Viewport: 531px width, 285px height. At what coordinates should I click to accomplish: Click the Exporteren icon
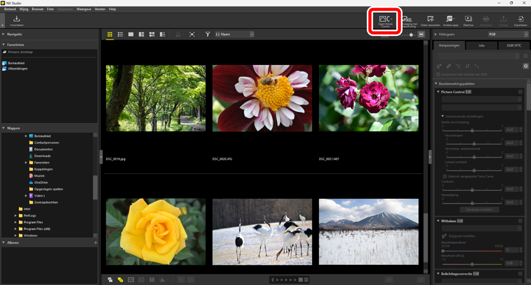[x=520, y=21]
